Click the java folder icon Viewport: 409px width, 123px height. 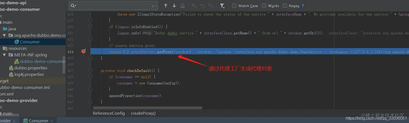[x=5, y=29]
